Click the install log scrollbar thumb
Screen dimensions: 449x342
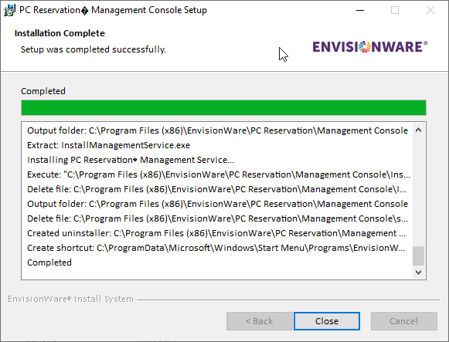coord(418,256)
